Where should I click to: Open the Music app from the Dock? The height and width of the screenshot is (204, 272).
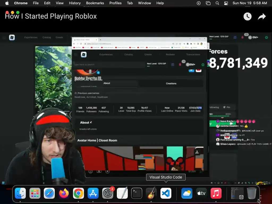pyautogui.click(x=216, y=193)
